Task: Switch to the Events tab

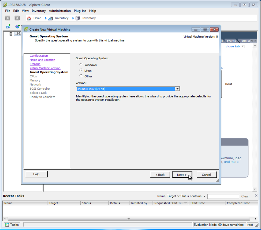Action: pos(231,41)
